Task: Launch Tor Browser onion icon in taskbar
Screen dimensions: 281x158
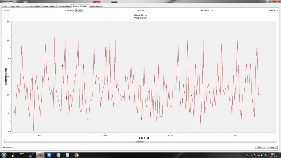Action: click(13, 155)
